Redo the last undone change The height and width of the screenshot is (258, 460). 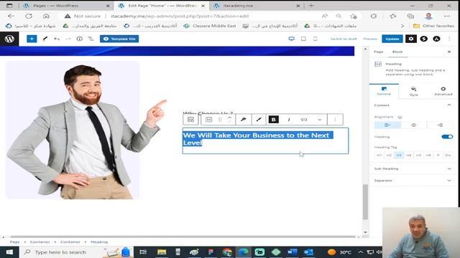(x=68, y=39)
